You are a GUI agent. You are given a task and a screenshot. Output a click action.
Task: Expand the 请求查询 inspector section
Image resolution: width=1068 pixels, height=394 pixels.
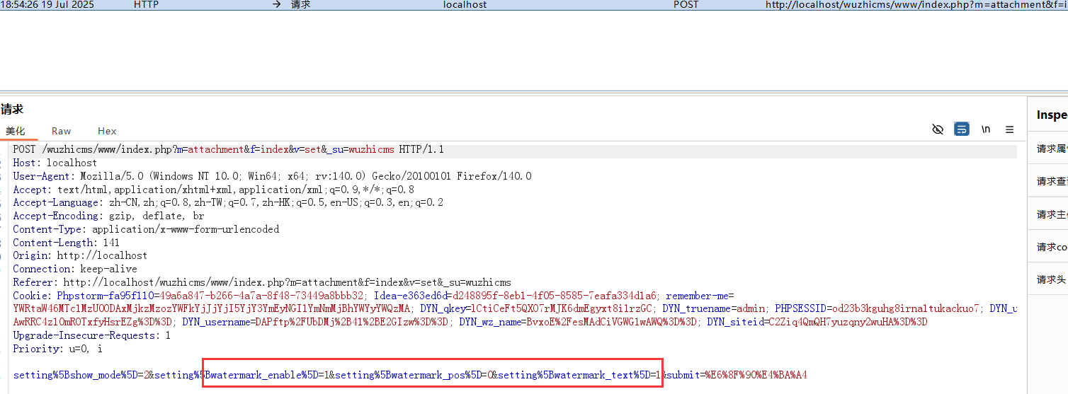coord(1051,181)
